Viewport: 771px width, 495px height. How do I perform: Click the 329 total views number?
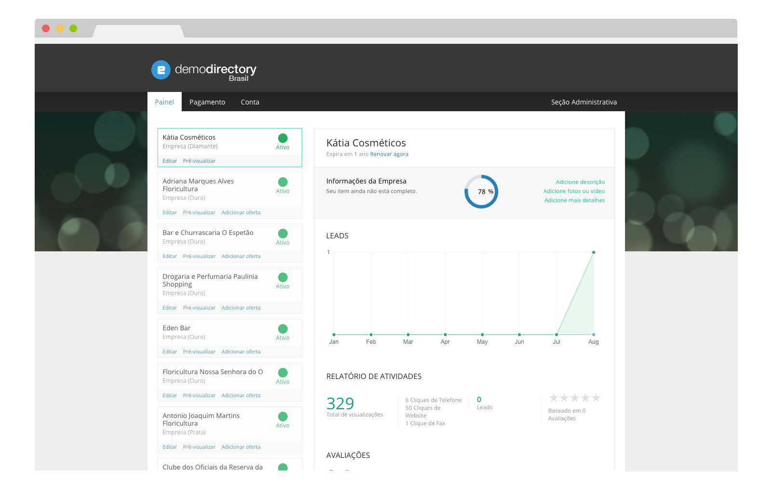[x=340, y=403]
